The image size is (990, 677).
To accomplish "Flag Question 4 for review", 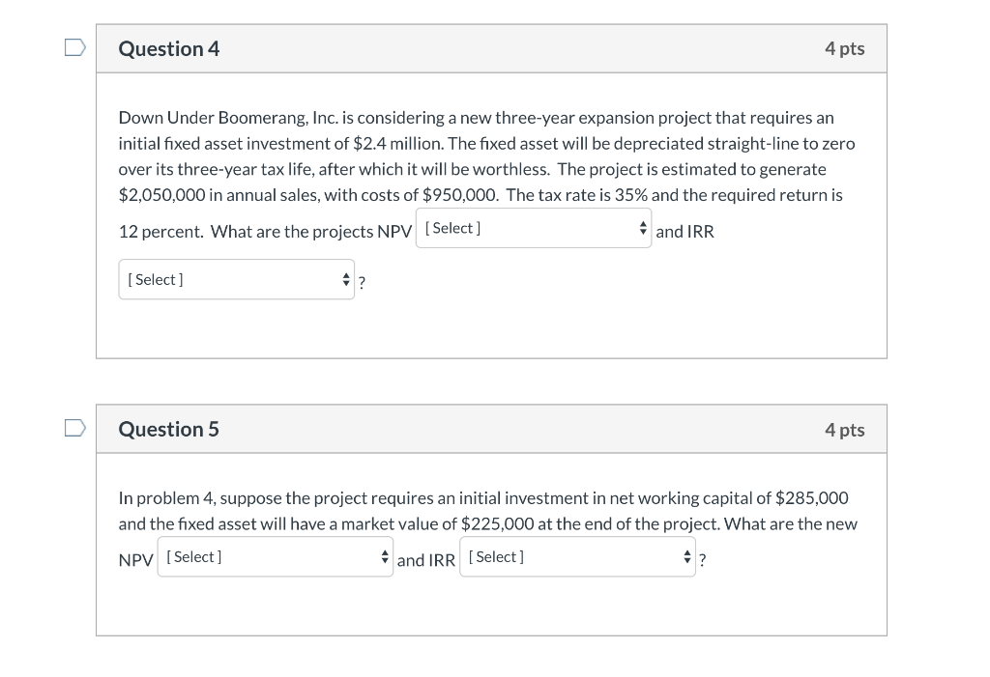I will [x=75, y=47].
